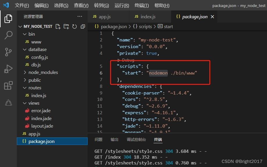Close the package.json editor tab
Screen dimensions: 267x167
(212, 17)
